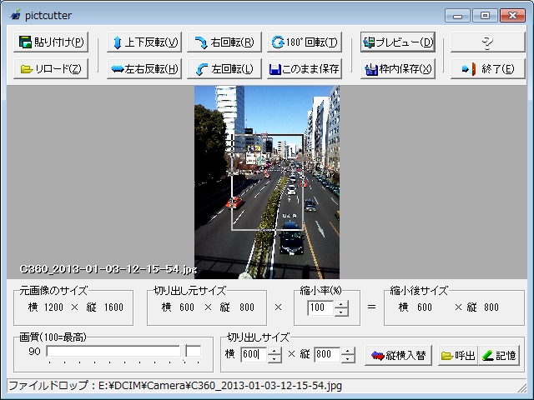534x400 pixels.
Task: Increase crop height 縦 with the up arrow
Action: click(x=348, y=351)
